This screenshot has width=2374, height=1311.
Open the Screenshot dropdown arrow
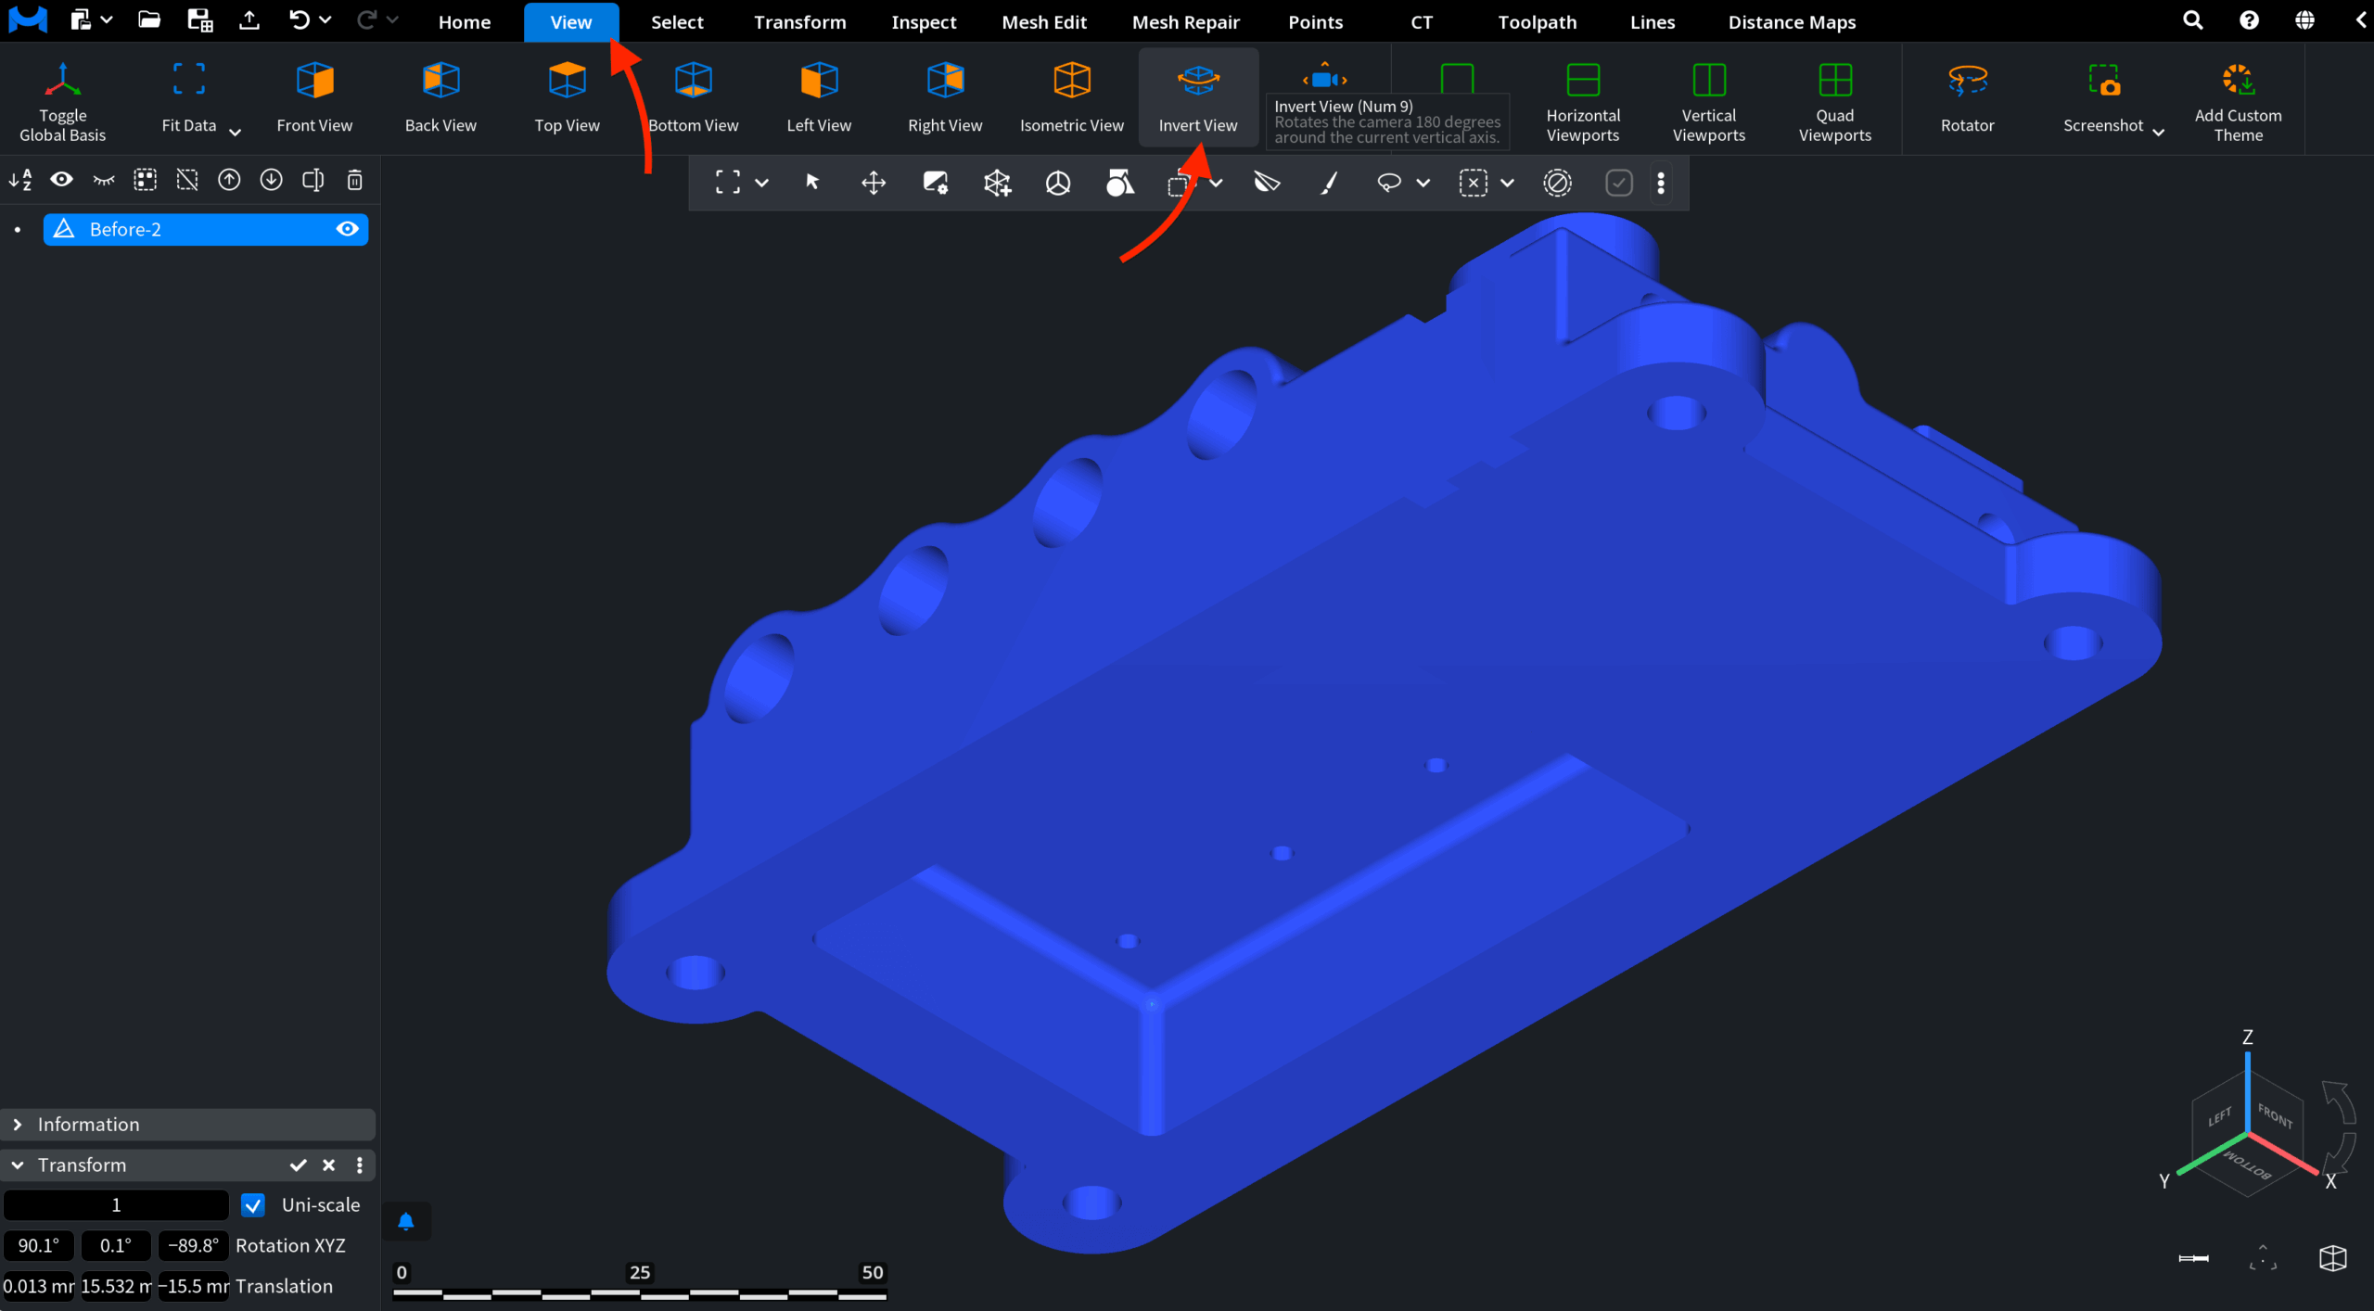(2158, 132)
